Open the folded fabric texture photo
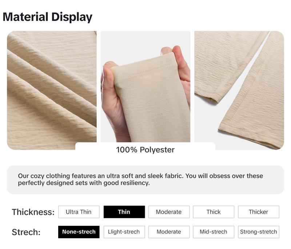The image size is (291, 249). pos(52,90)
